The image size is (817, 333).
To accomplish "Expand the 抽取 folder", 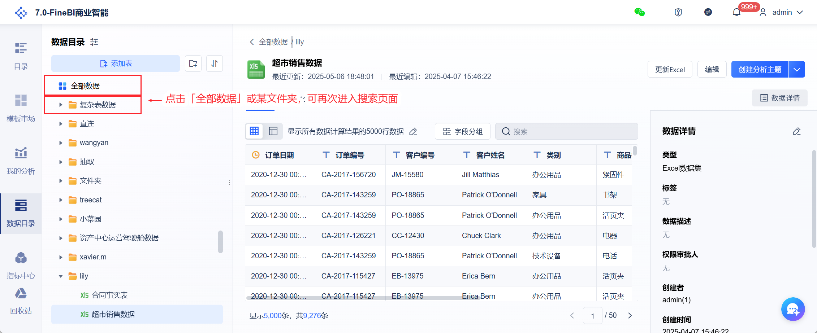I will (x=61, y=162).
